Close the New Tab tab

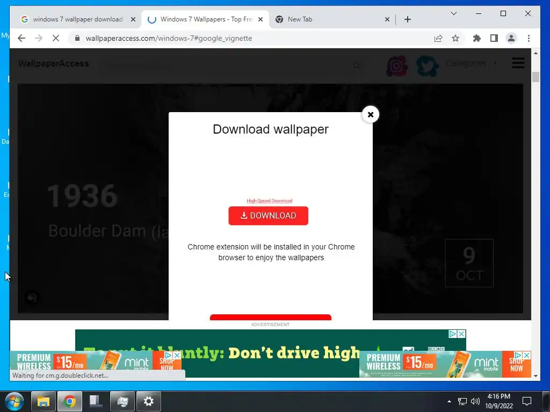coord(387,19)
